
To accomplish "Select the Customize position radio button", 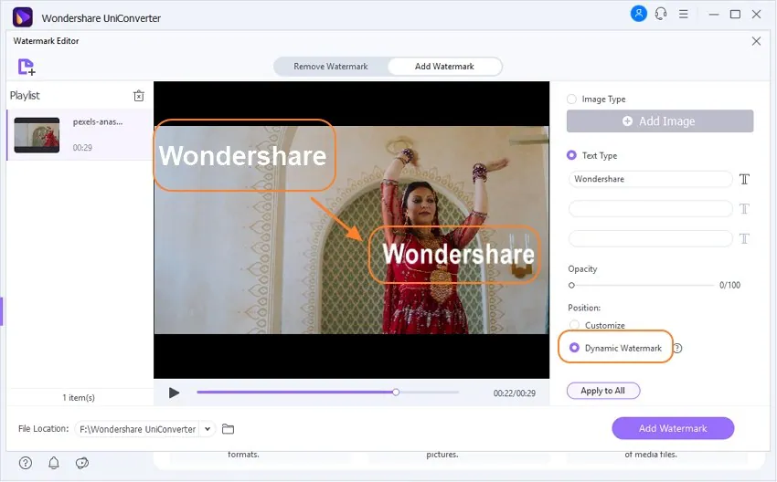I will click(574, 325).
